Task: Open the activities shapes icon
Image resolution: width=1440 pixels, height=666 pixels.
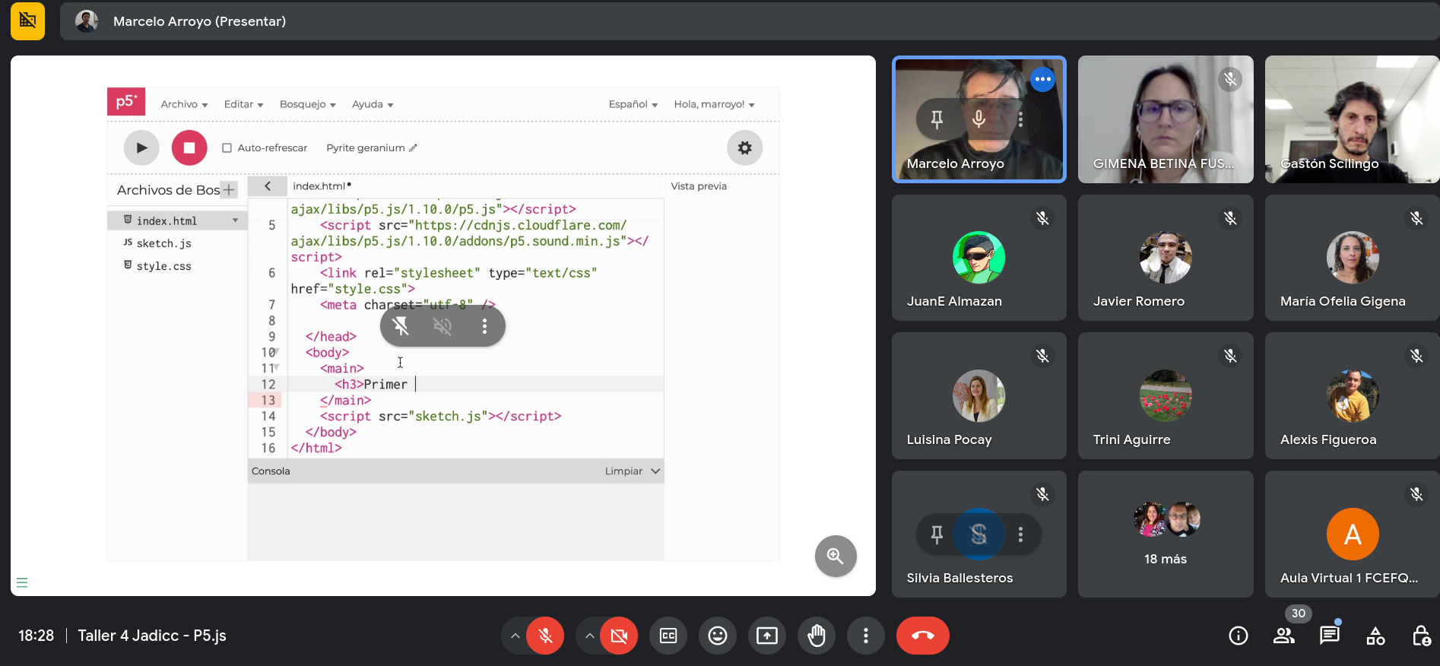Action: coord(1375,636)
